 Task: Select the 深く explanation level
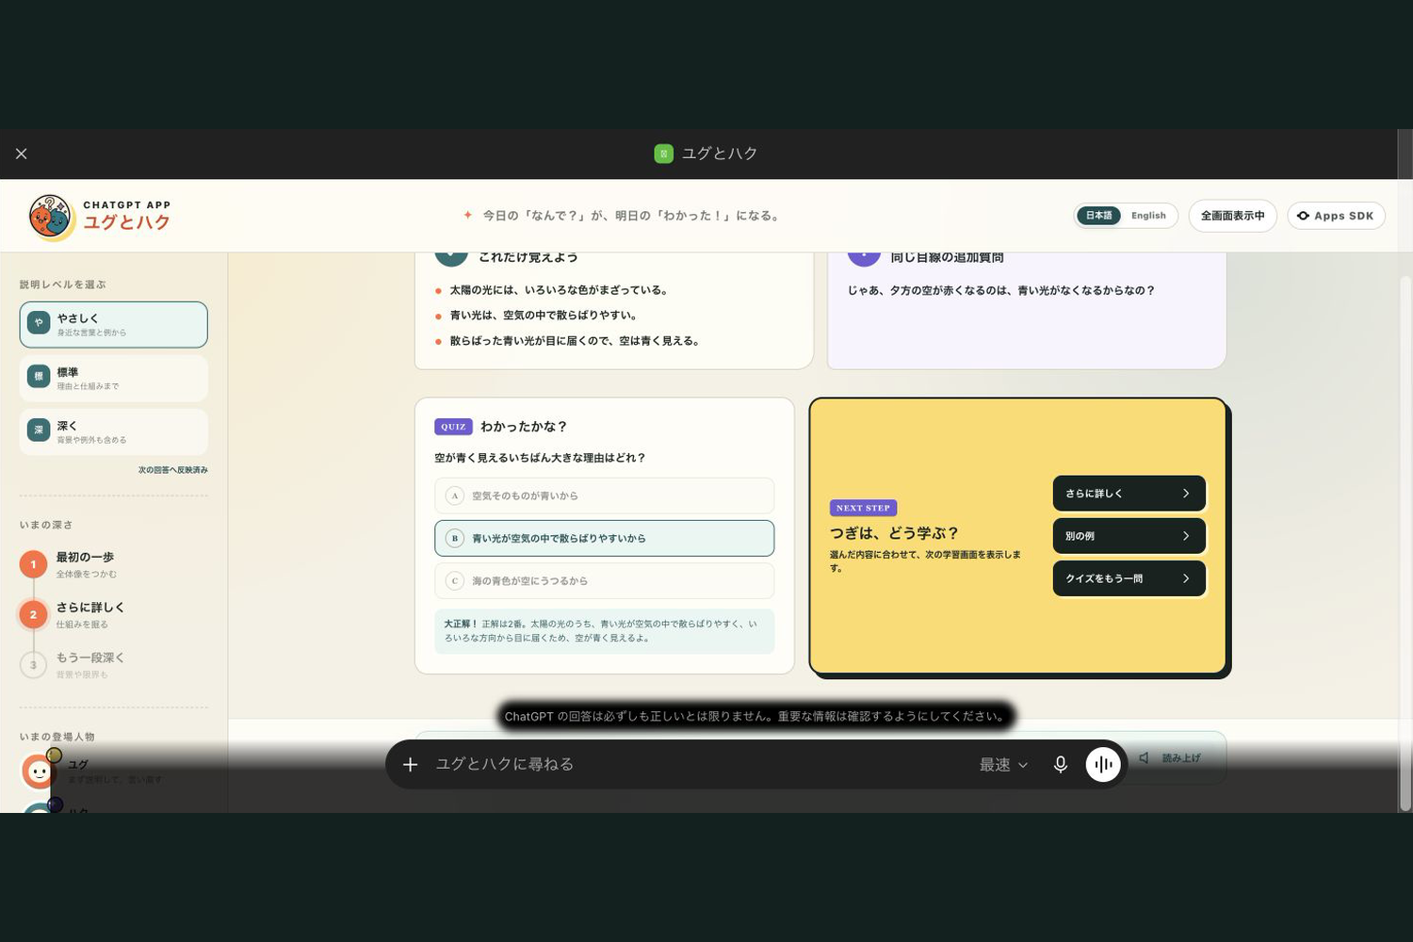click(113, 432)
